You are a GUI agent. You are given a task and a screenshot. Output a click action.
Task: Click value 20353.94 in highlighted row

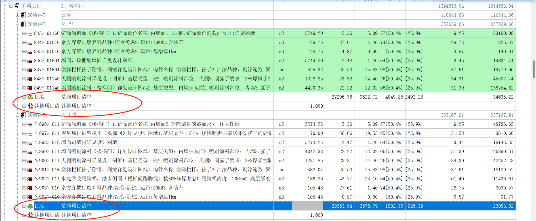342,206
